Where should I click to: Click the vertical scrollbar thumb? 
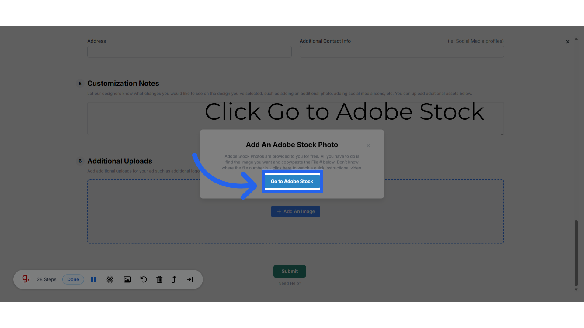tap(576, 253)
